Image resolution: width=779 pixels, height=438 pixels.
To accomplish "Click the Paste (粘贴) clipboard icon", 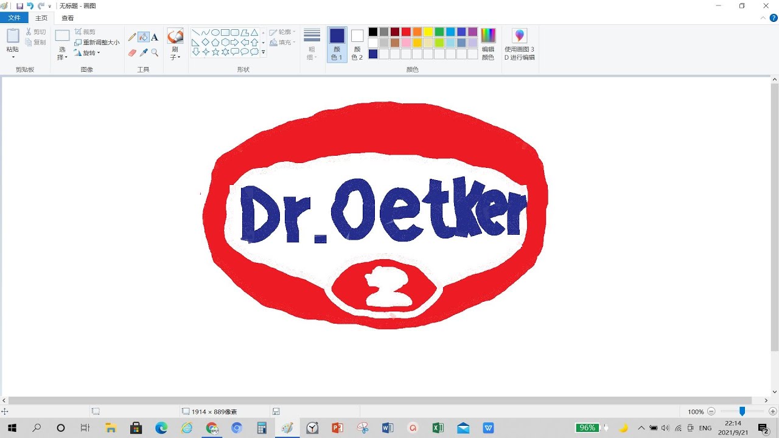I will pos(13,36).
